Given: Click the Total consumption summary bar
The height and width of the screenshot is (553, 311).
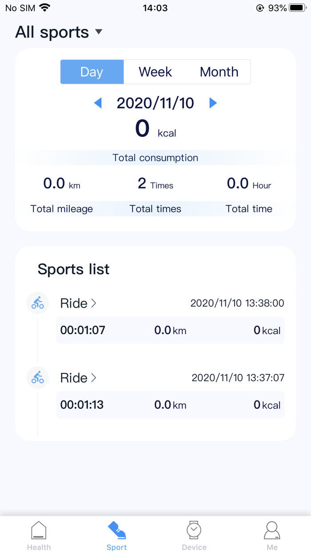Looking at the screenshot, I should click(155, 157).
